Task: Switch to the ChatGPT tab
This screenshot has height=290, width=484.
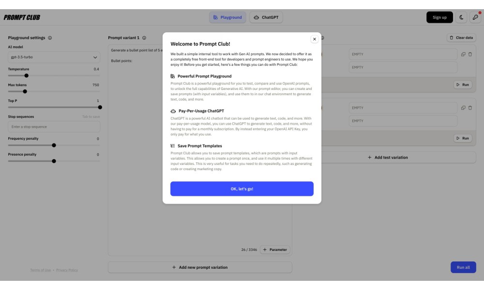Action: (266, 17)
